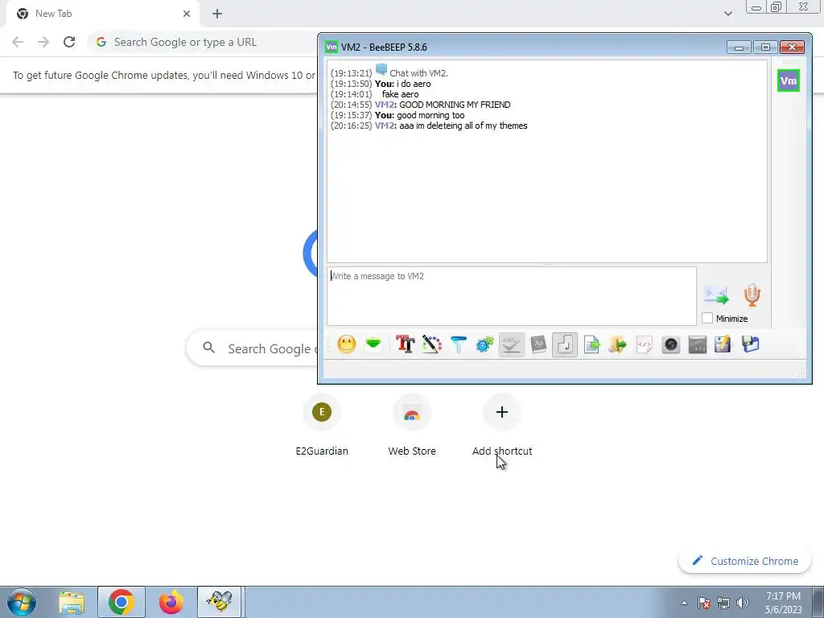Click the Google search box on New Tab

pos(252,348)
